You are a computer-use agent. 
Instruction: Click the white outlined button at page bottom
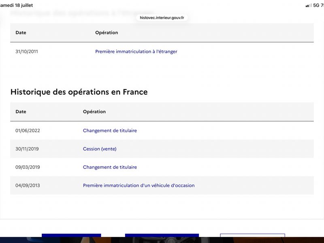tap(252, 236)
